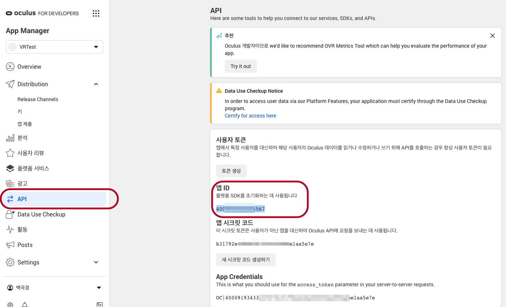Click the 백국경 user avatar icon
This screenshot has height=307, width=506.
(10, 288)
